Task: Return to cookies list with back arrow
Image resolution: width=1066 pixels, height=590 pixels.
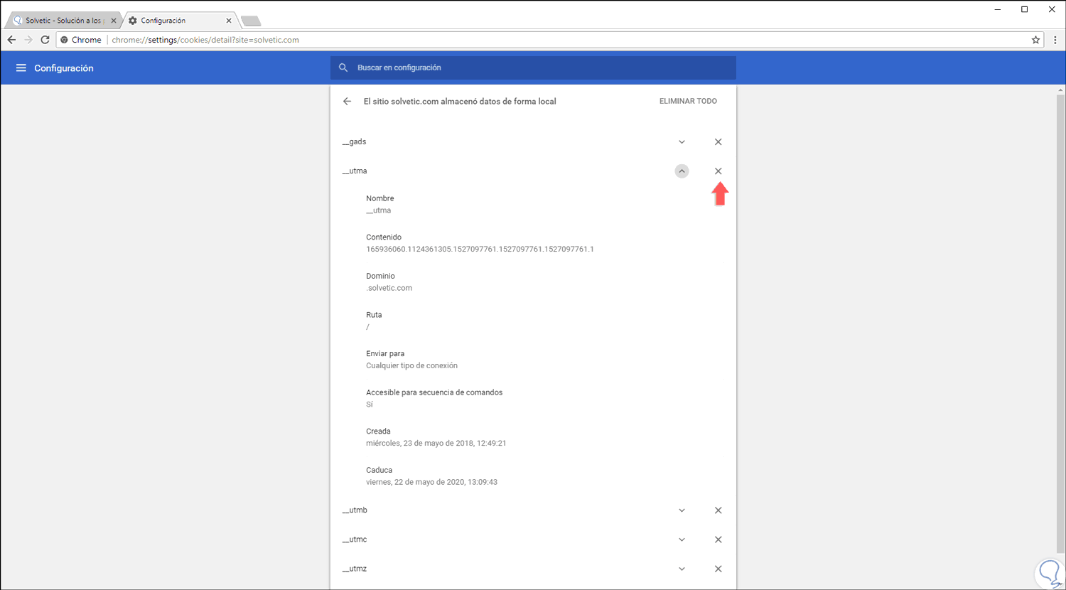Action: [347, 102]
